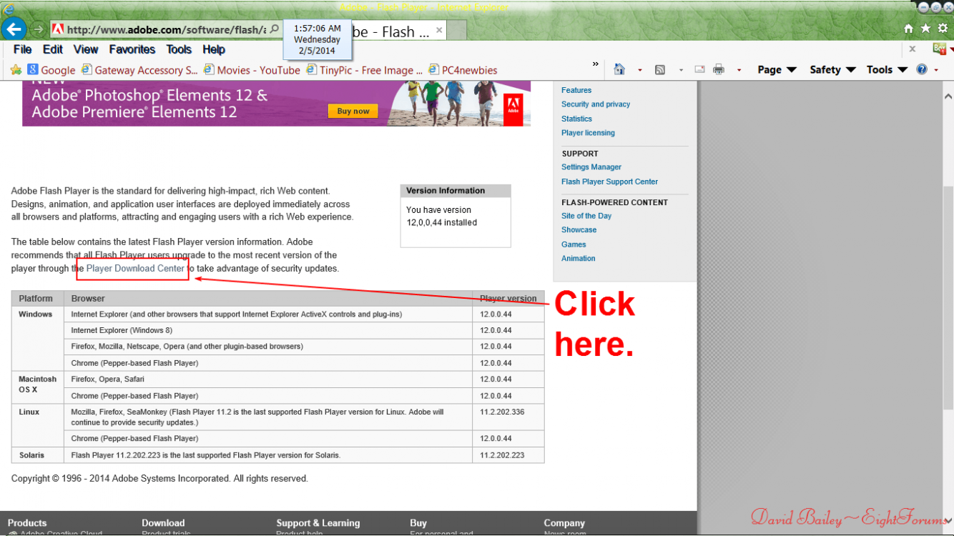Image resolution: width=954 pixels, height=536 pixels.
Task: Click the blue Help question mark icon
Action: 922,69
